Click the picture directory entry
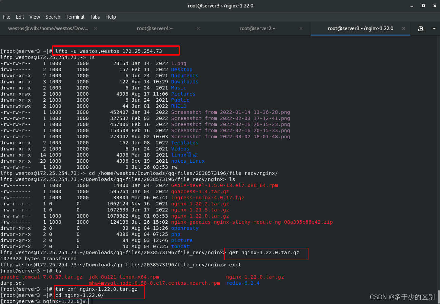 (x=182, y=240)
